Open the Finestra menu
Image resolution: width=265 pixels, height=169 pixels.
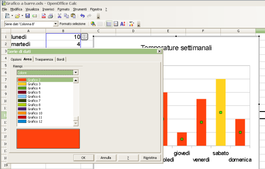coord(96,9)
